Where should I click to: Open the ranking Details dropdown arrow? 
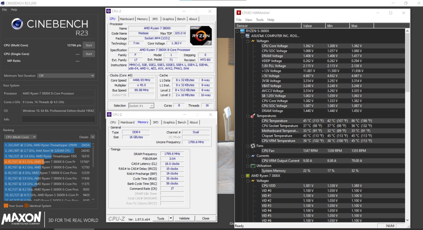click(x=93, y=137)
